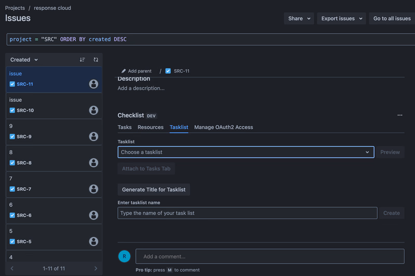Select issue SRC-5 in the list

54,237
